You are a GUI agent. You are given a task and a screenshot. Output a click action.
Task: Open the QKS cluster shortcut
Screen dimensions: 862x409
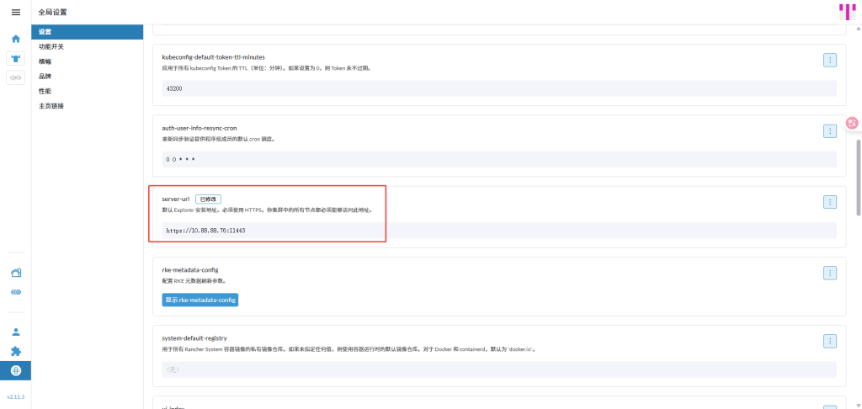[15, 77]
